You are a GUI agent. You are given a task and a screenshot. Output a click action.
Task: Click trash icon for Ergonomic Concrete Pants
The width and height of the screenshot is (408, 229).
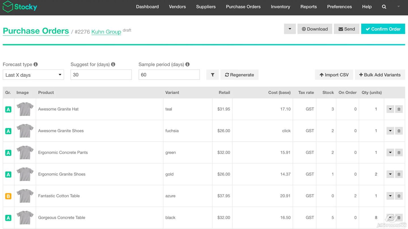(399, 153)
